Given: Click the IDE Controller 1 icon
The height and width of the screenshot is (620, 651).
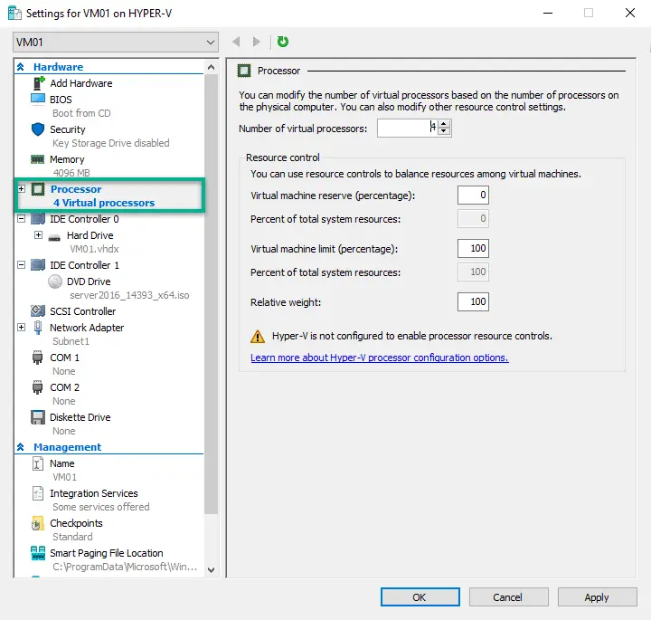Looking at the screenshot, I should [38, 264].
